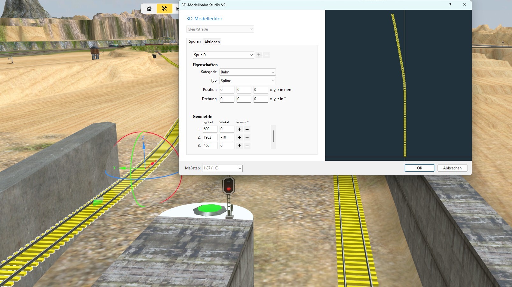Delete geometry row 2 with its minus icon

tap(247, 137)
